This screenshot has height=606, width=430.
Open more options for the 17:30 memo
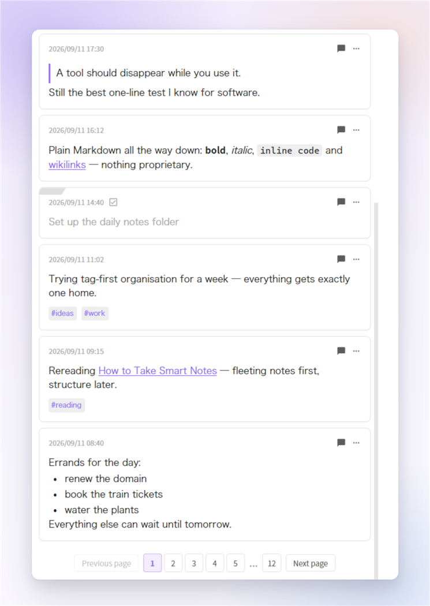[x=356, y=48]
